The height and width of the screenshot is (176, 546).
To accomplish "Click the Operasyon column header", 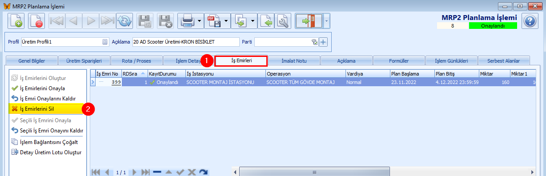I will [305, 74].
